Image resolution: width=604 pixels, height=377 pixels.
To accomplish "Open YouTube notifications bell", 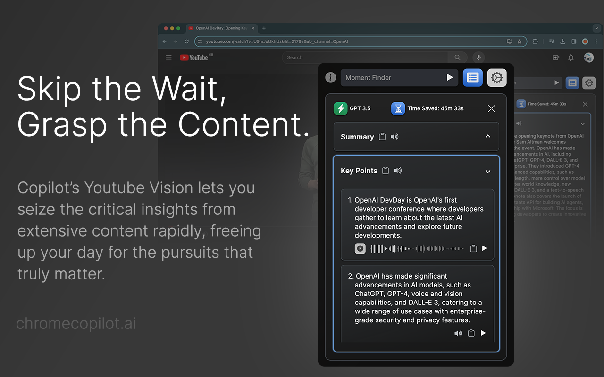I will coord(571,57).
